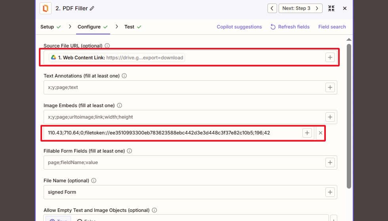Show info tooltip for Text Annotations

[x=124, y=76]
